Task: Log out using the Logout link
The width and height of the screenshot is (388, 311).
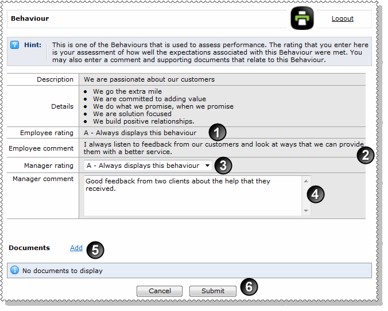Action: [342, 18]
